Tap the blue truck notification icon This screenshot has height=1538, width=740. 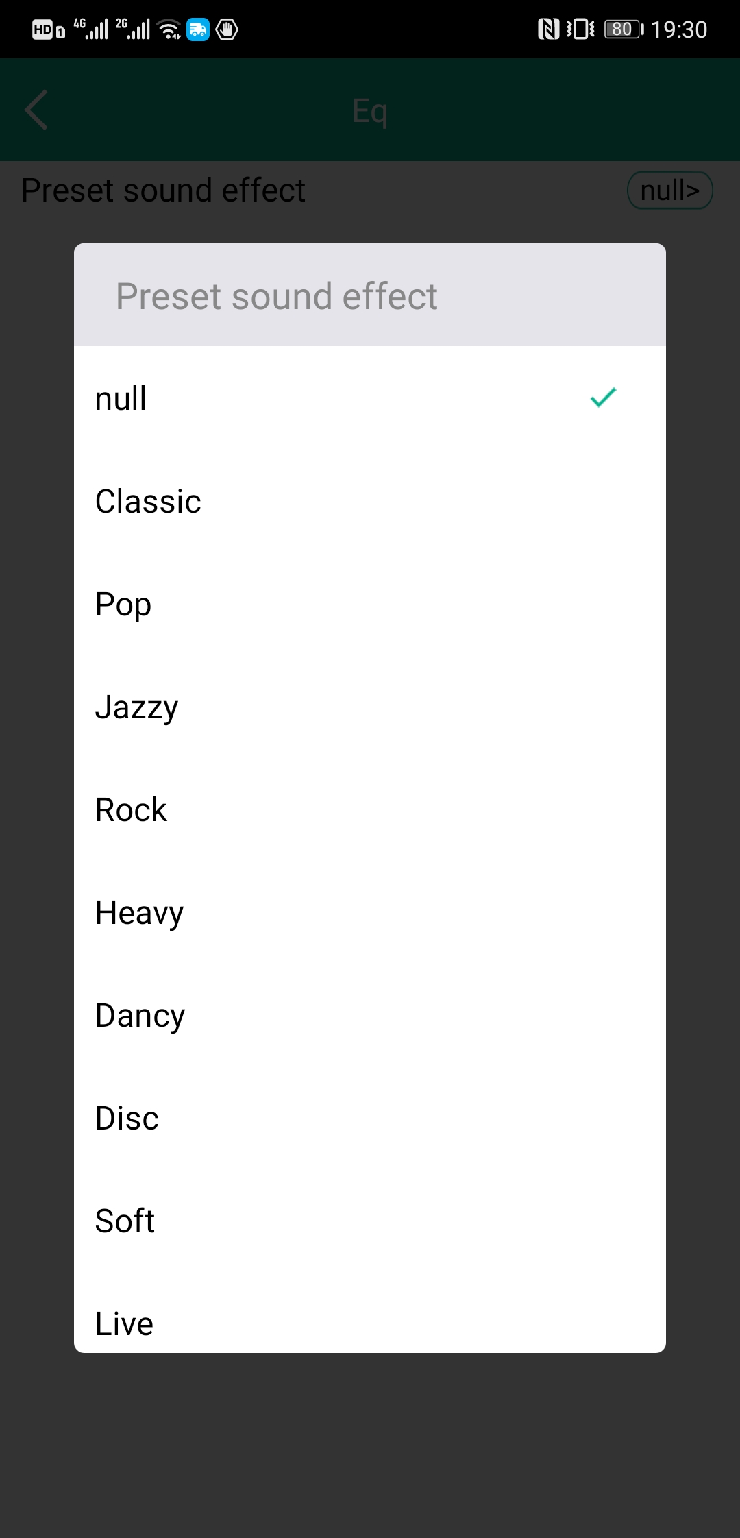pyautogui.click(x=198, y=29)
